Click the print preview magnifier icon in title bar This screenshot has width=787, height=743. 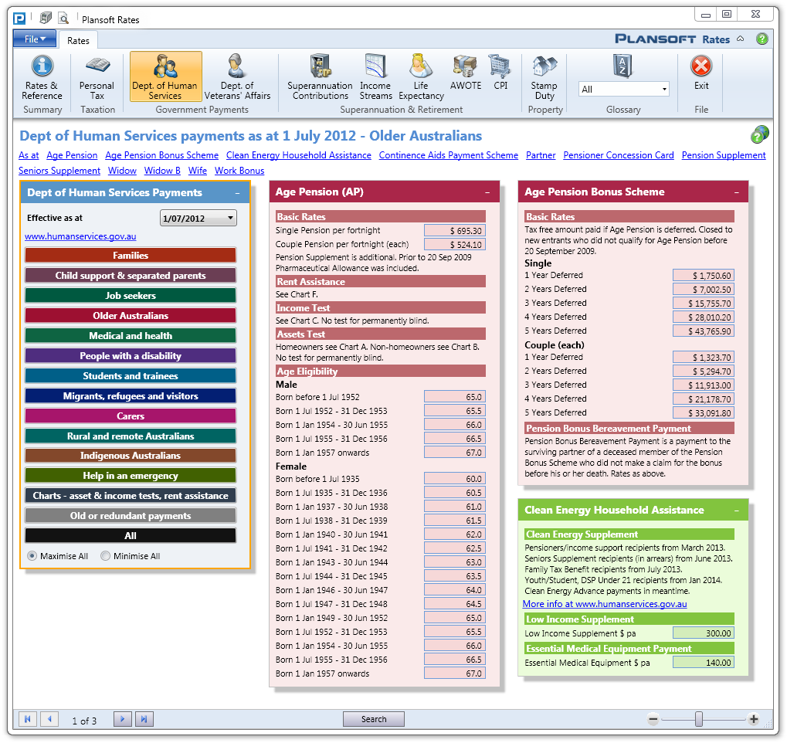[63, 19]
